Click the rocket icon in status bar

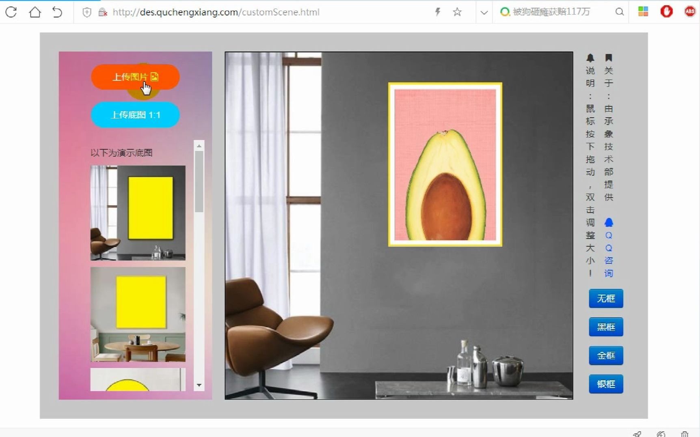point(637,434)
